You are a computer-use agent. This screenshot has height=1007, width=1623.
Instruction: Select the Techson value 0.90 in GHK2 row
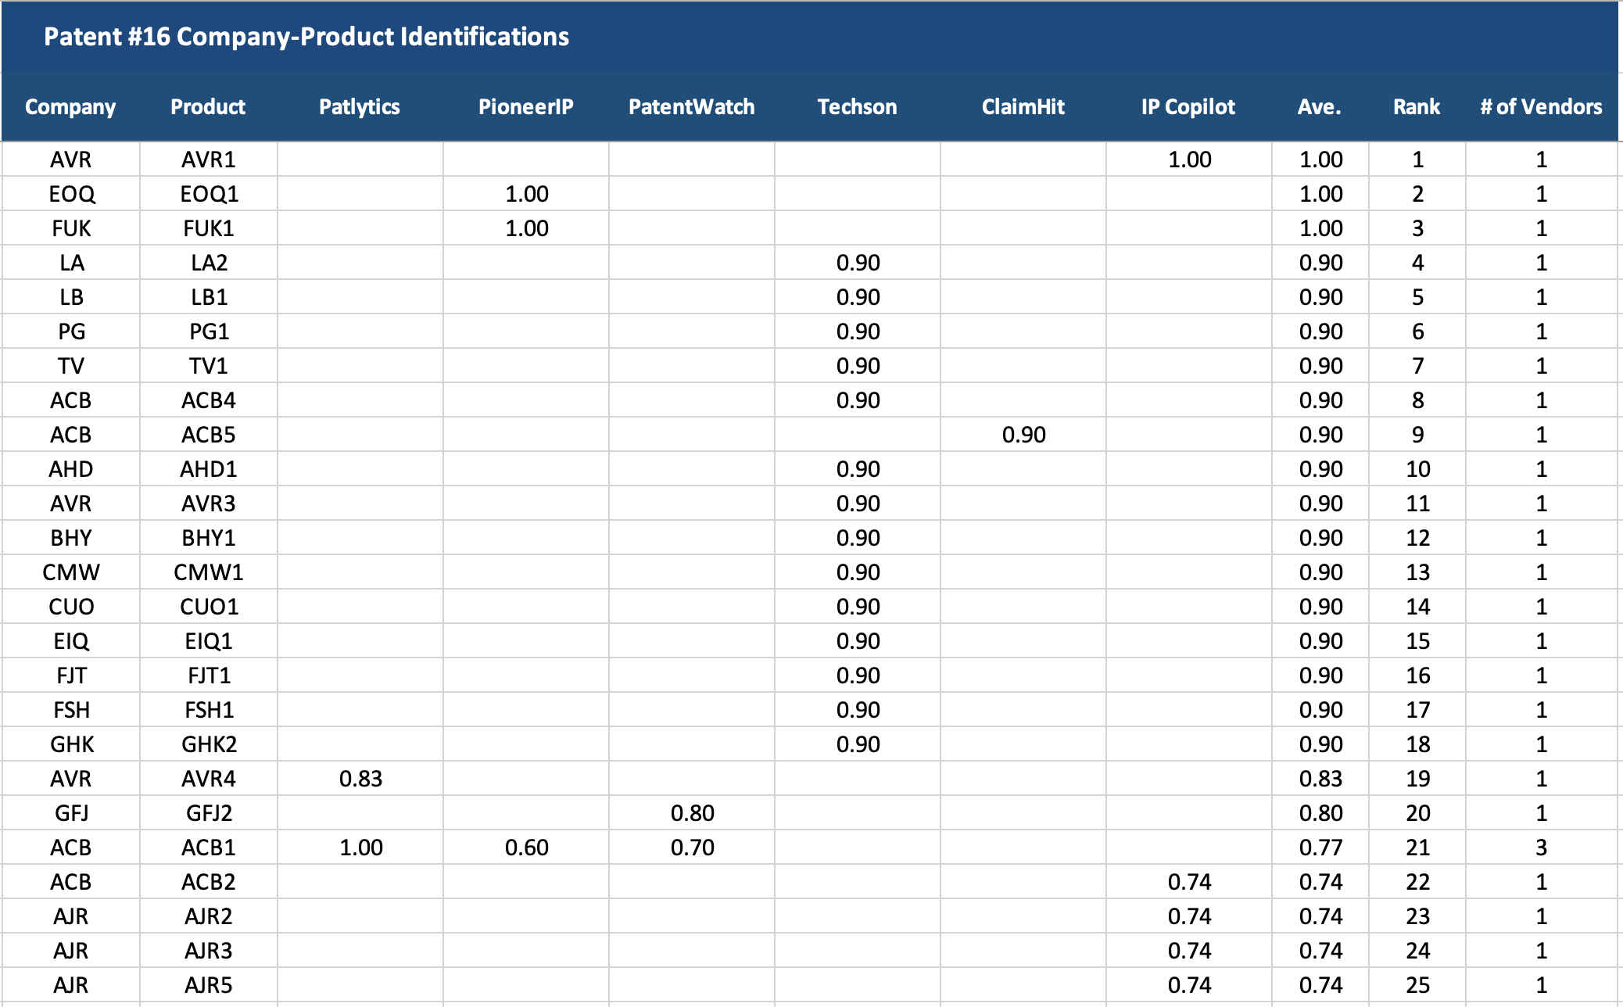[858, 744]
